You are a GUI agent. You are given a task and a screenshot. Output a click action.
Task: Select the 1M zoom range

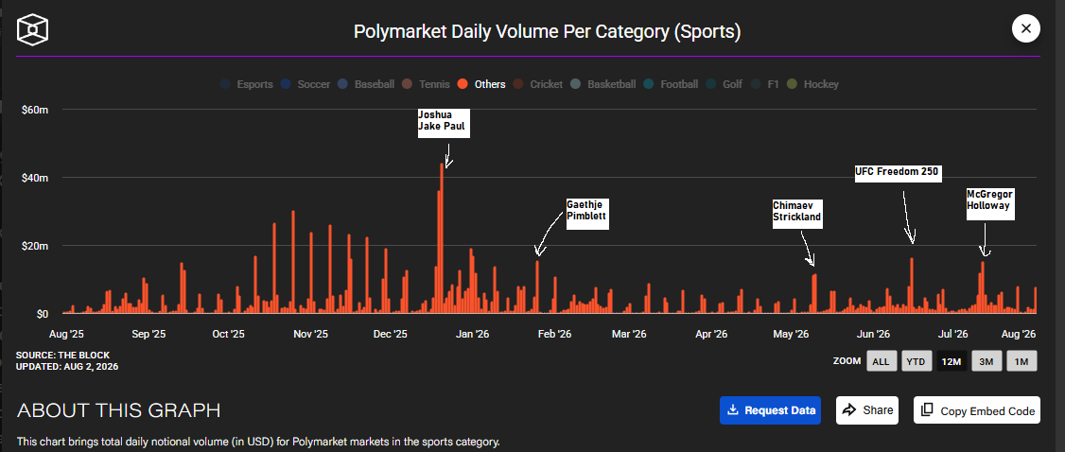coord(1021,361)
